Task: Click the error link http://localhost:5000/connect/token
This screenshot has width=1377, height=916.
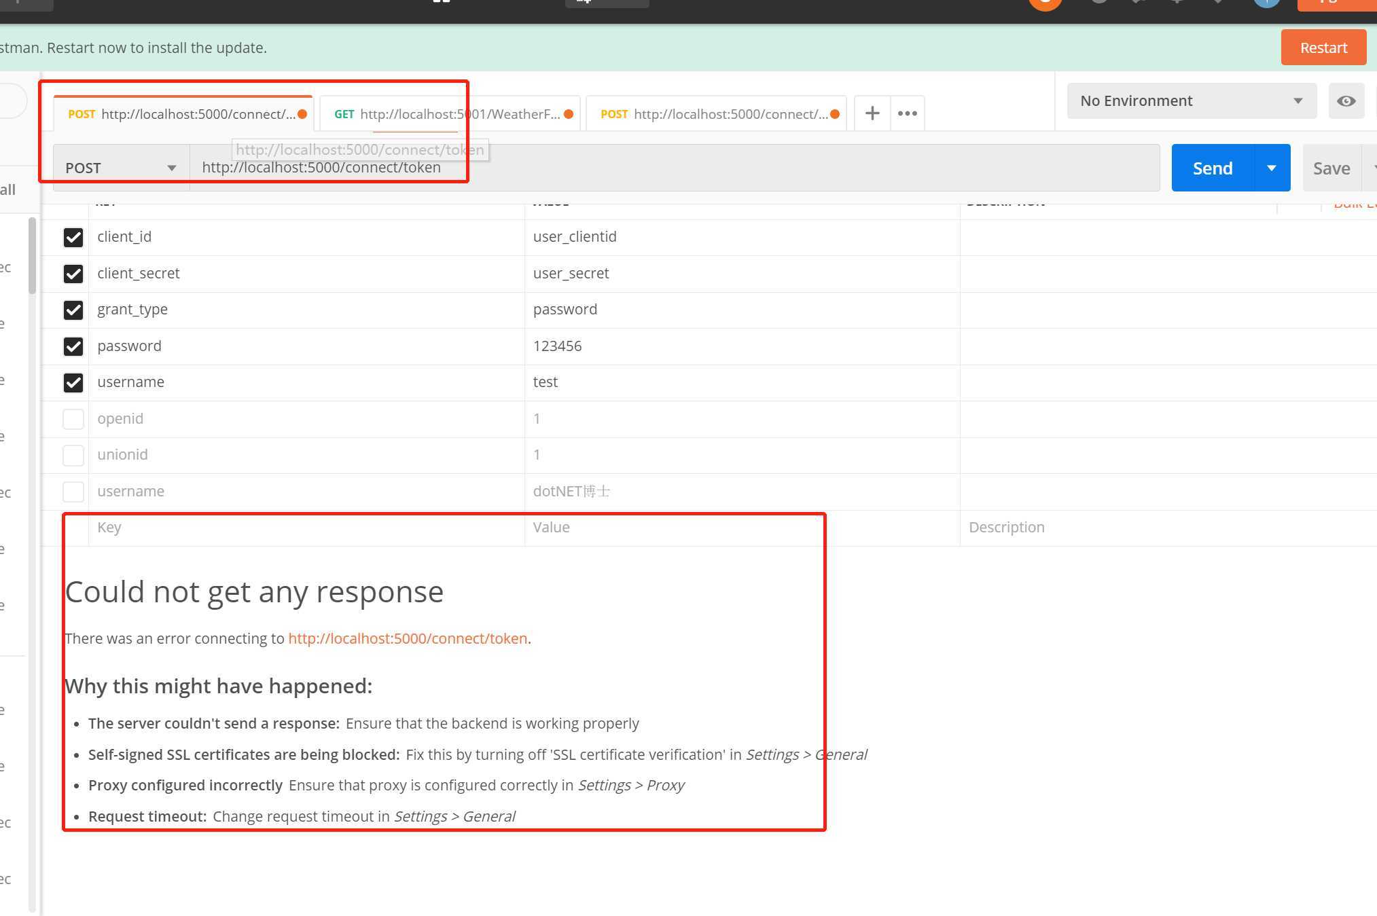Action: coord(407,637)
